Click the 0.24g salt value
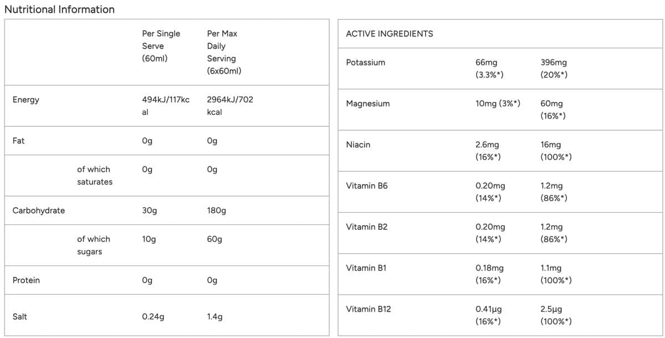This screenshot has width=665, height=338. click(x=153, y=317)
